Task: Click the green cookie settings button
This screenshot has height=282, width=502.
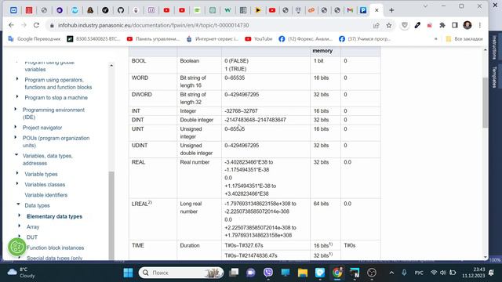Action: [17, 247]
